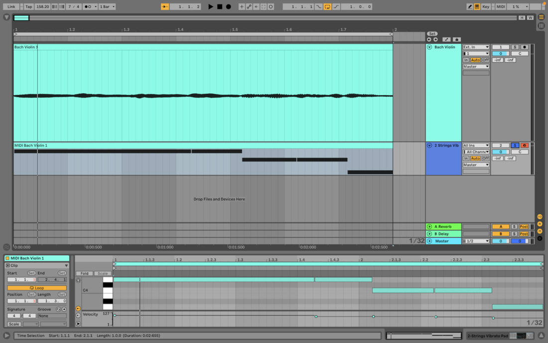Set Bach Violin monitor to Off

(485, 60)
